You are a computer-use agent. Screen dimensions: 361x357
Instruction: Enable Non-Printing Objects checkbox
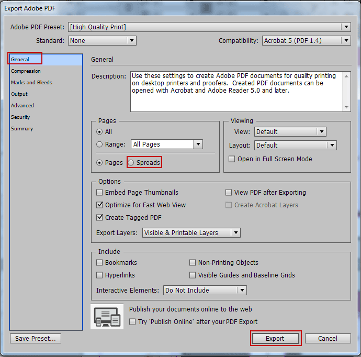tap(192, 263)
